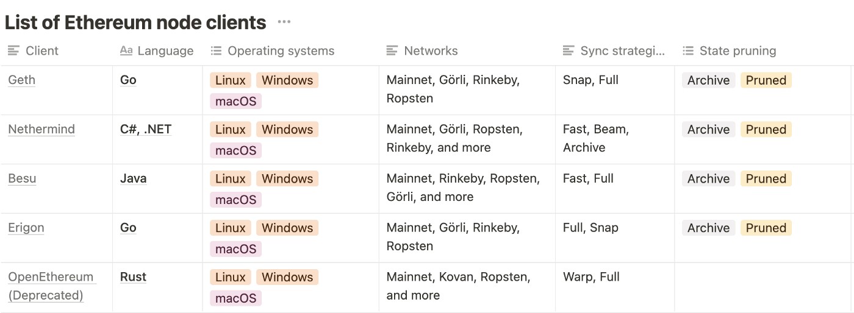Open the Networks column header menu
The height and width of the screenshot is (313, 854).
point(431,51)
